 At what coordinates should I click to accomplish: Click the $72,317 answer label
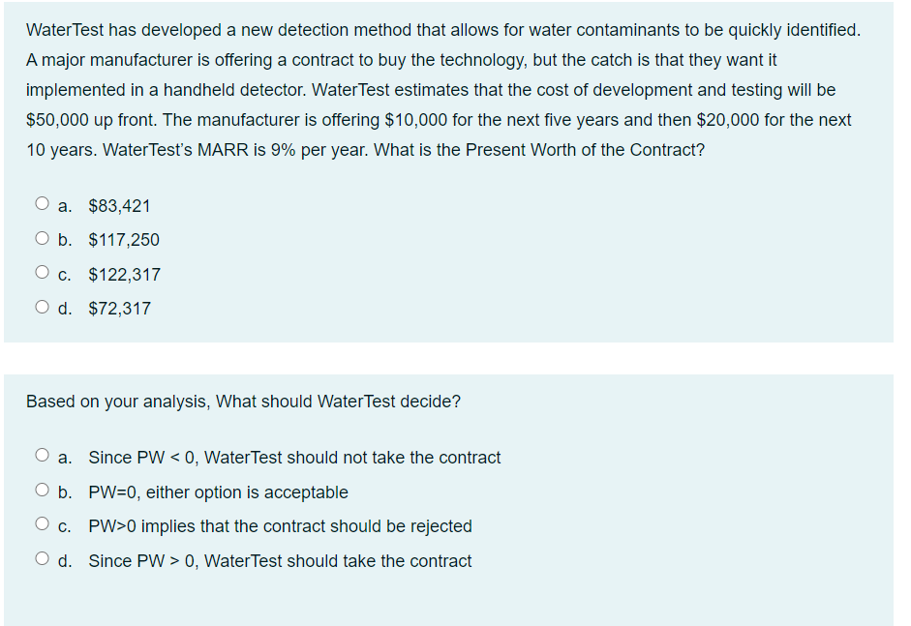click(118, 308)
